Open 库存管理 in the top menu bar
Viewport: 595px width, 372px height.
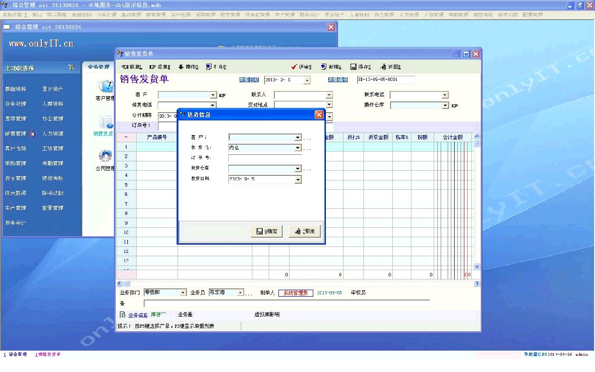[x=131, y=14]
